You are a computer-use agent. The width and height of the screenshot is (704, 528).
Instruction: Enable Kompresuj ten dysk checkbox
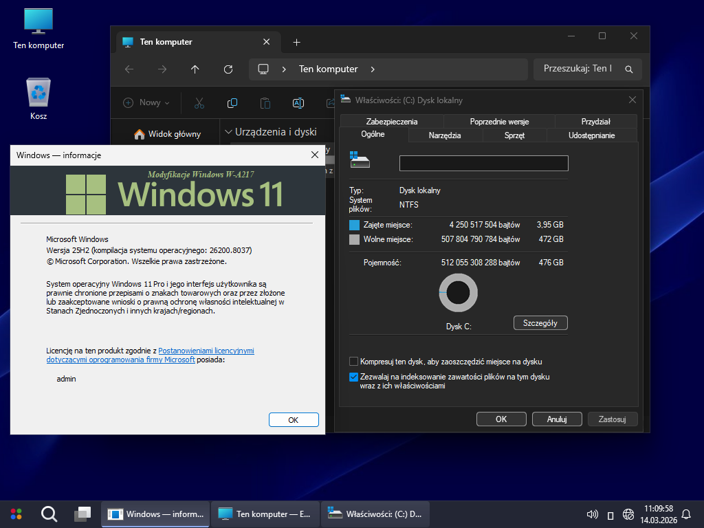(x=354, y=362)
